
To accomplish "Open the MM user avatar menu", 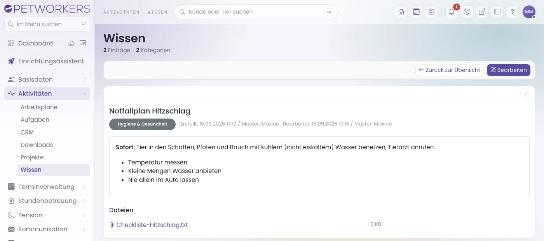I will tap(529, 12).
